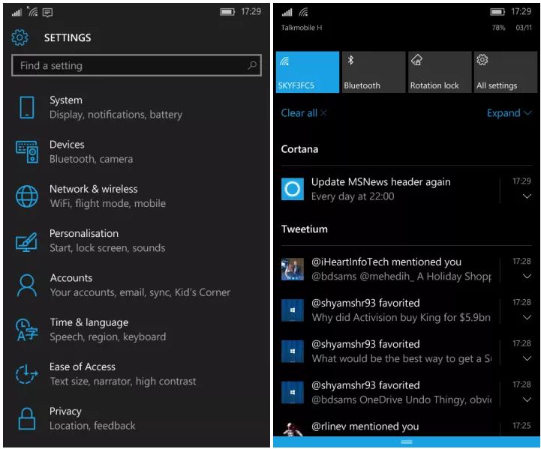This screenshot has height=449, width=541.
Task: Open Privacy settings entry
Action: tap(137, 418)
